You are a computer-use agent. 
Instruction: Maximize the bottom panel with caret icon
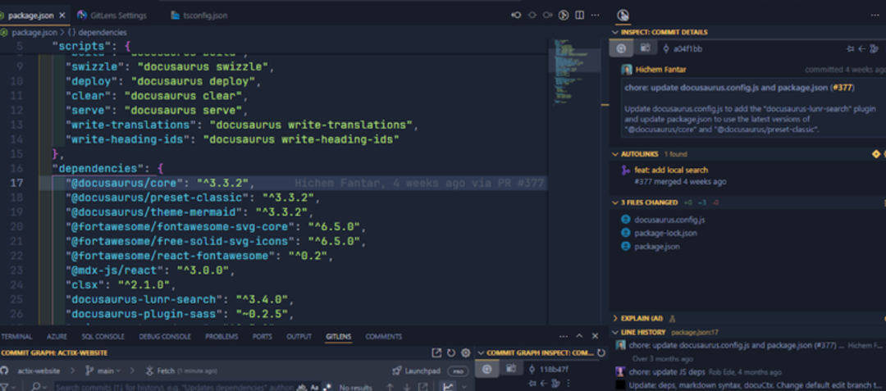(x=579, y=336)
